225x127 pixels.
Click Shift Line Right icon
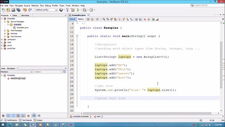pyautogui.click(x=140, y=19)
